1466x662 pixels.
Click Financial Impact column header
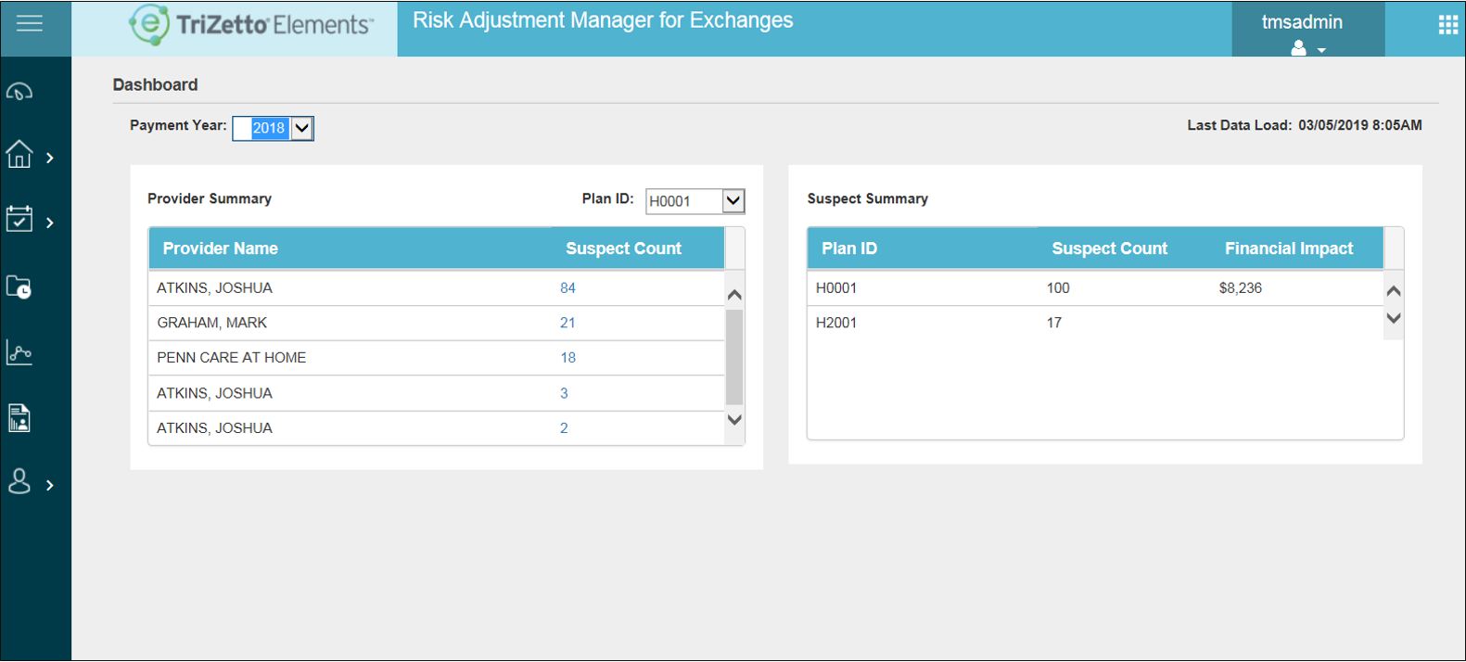[x=1289, y=248]
